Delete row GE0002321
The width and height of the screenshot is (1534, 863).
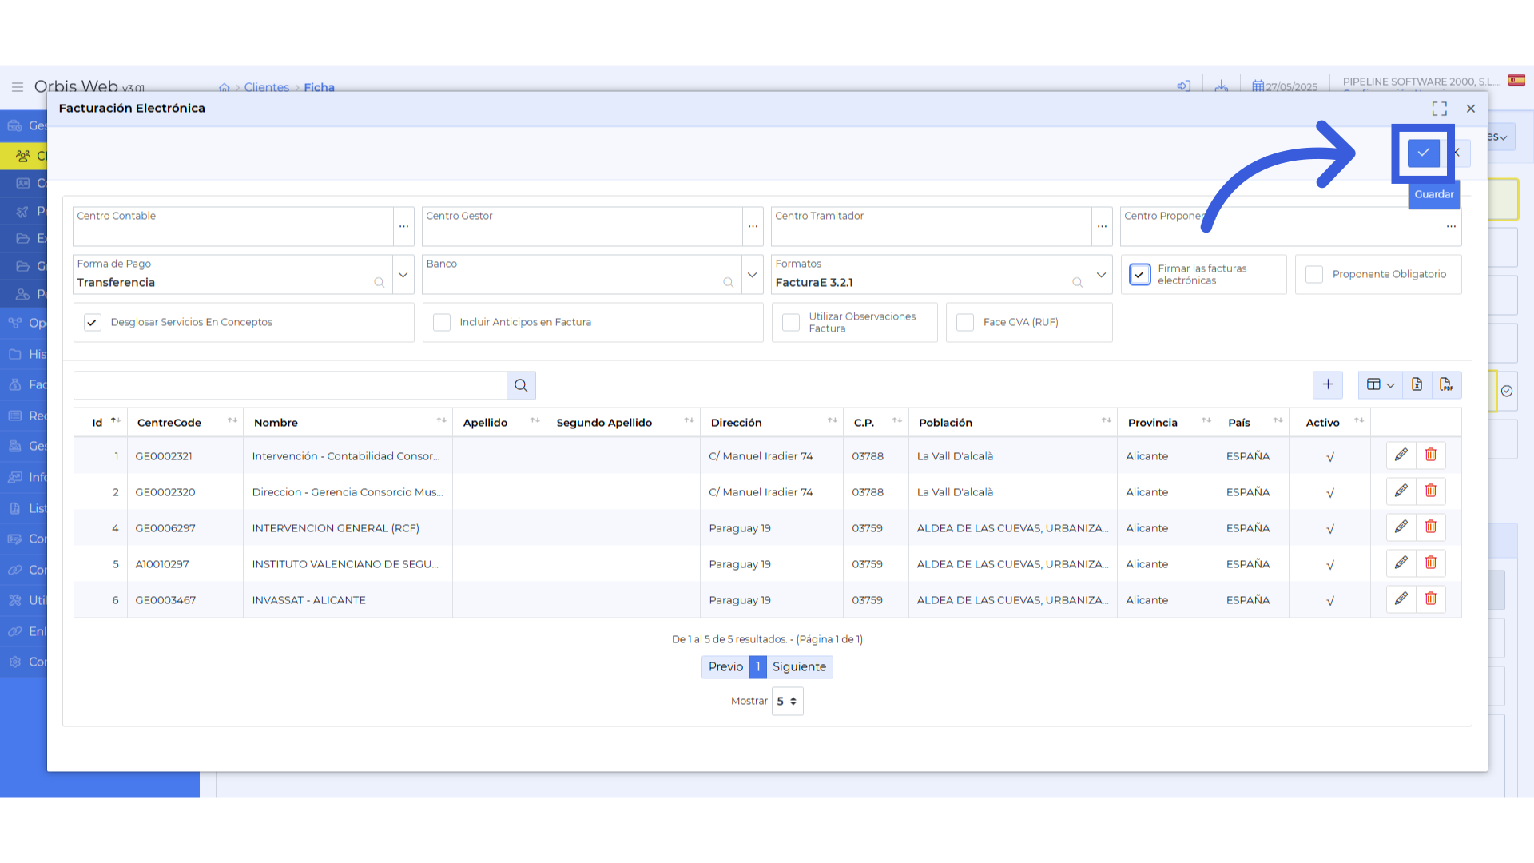tap(1430, 455)
